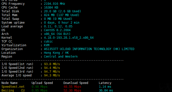172x92 pixels.
Task: Click the CPU Frequency label
Action: click(13, 4)
